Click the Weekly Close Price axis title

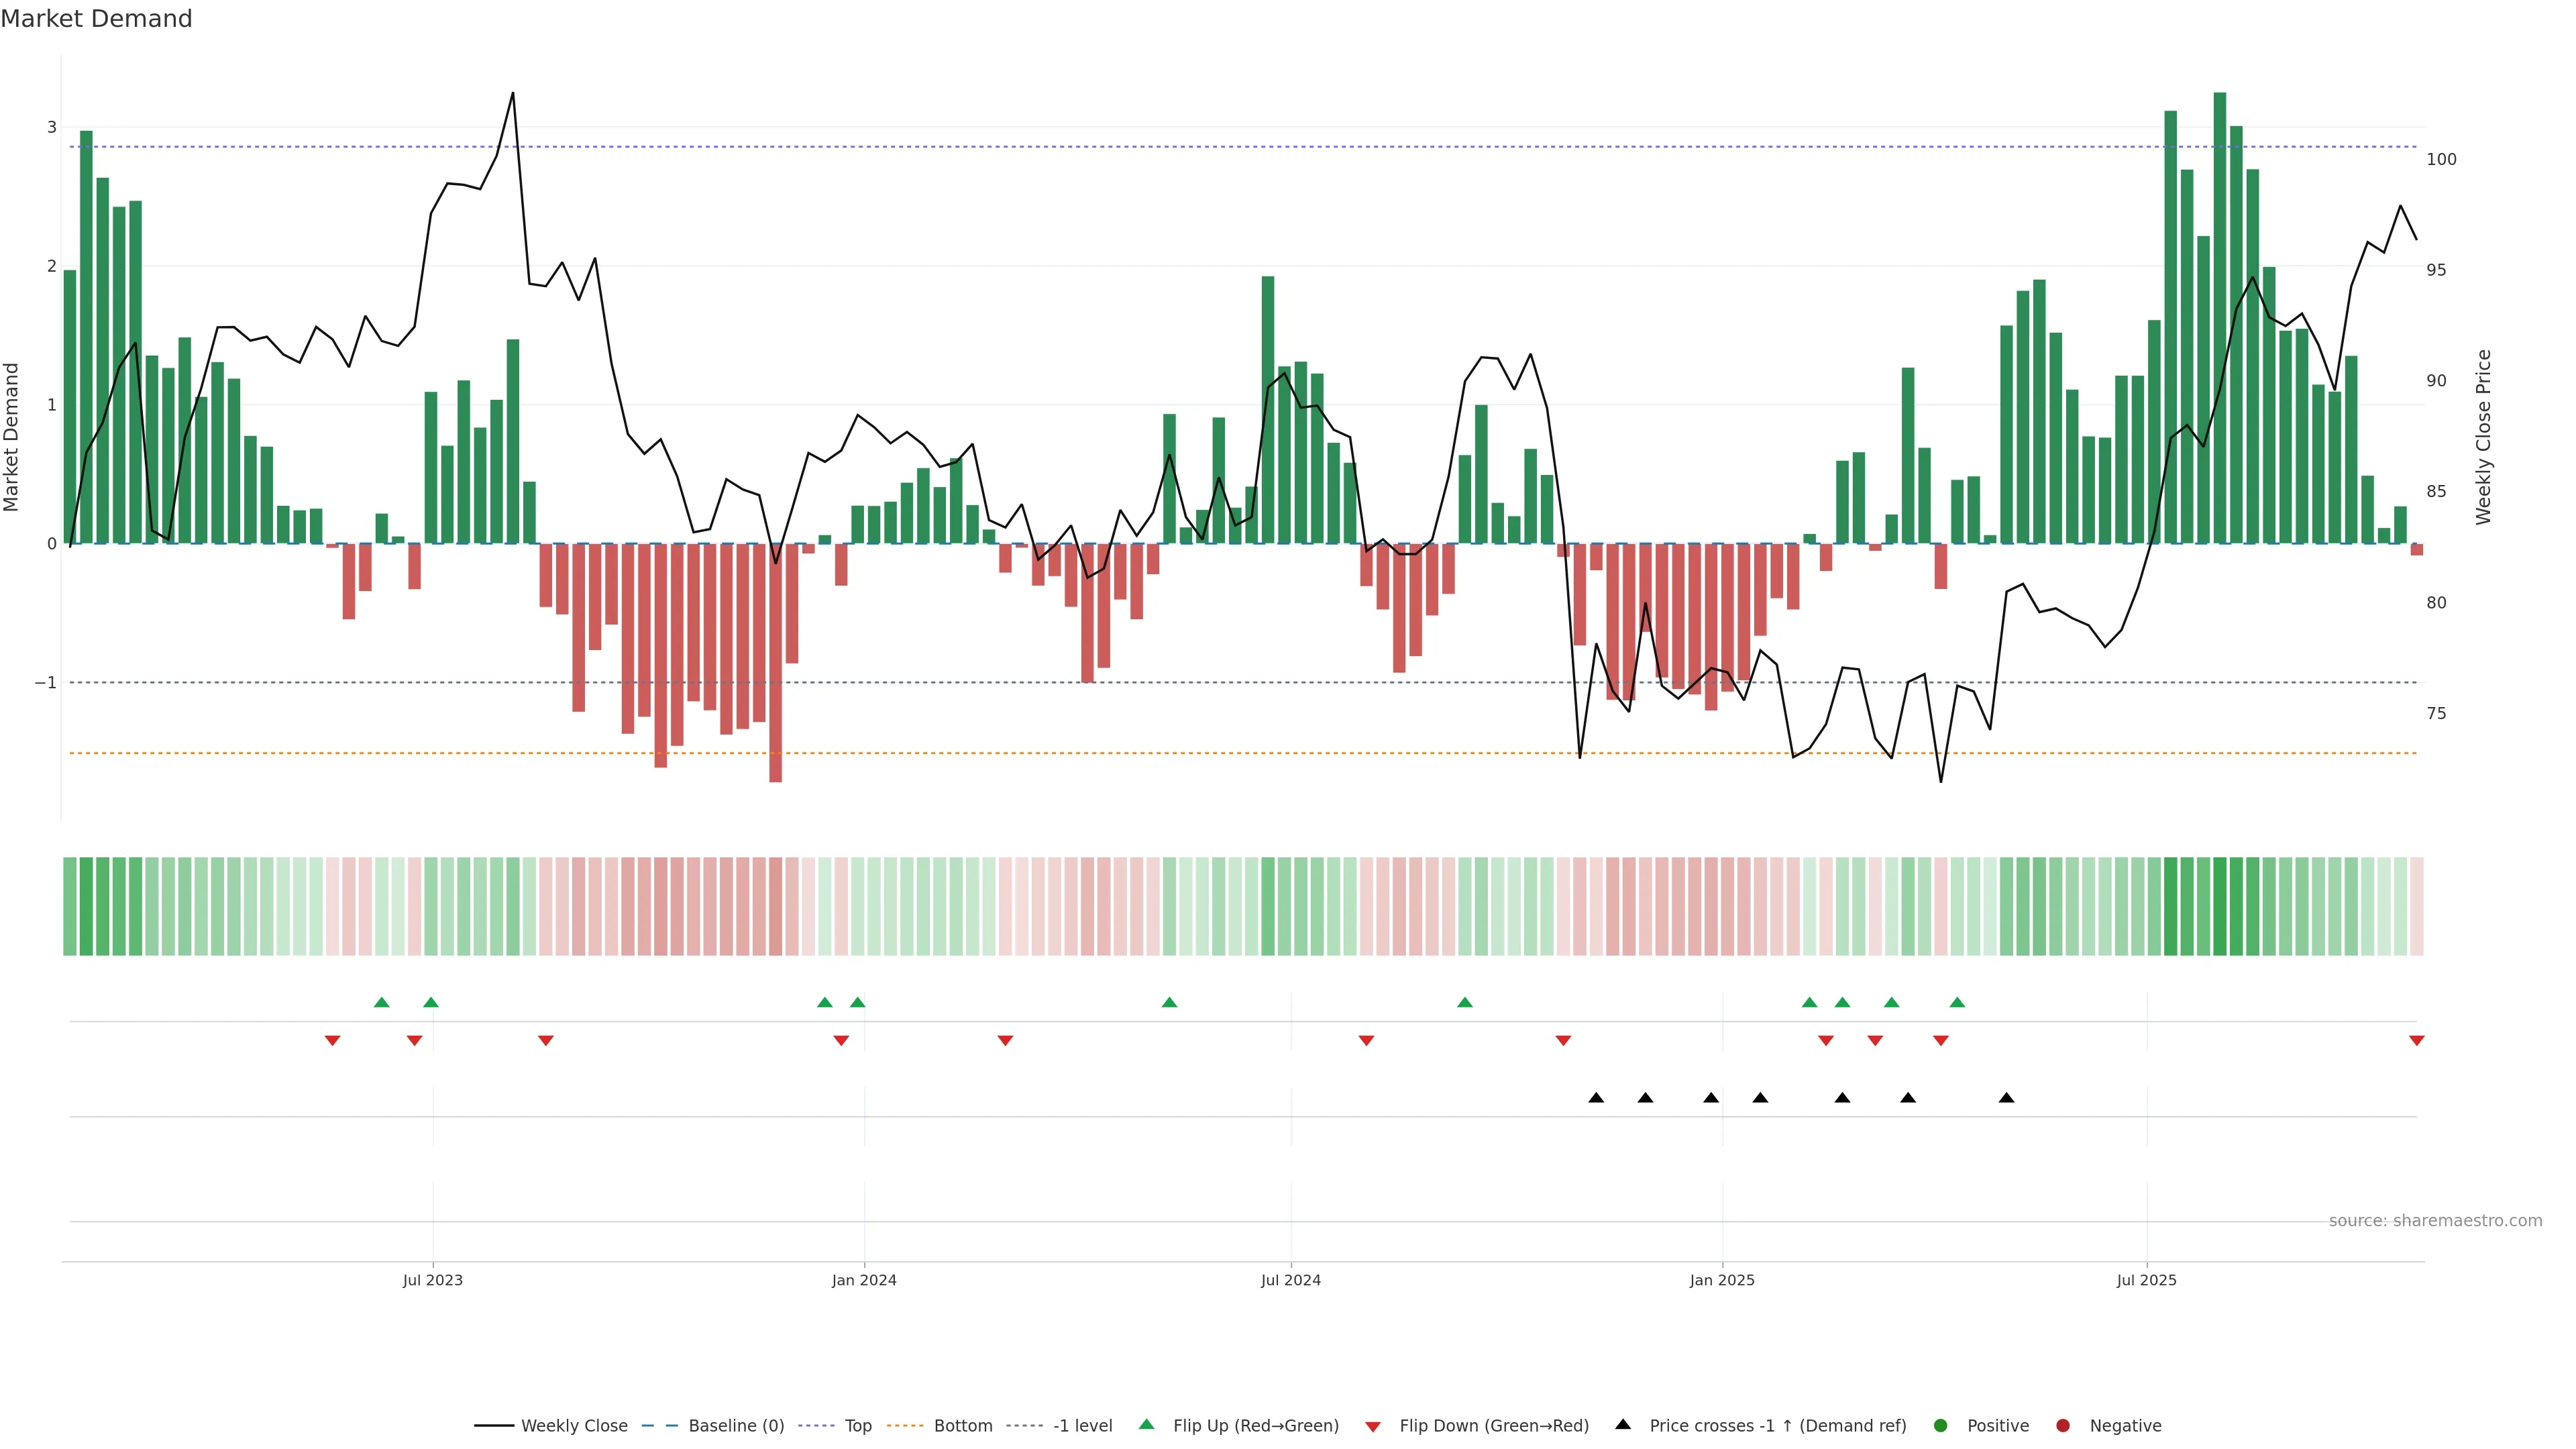pos(2484,437)
